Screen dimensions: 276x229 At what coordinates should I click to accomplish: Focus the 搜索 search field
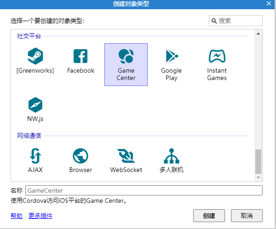click(x=236, y=21)
